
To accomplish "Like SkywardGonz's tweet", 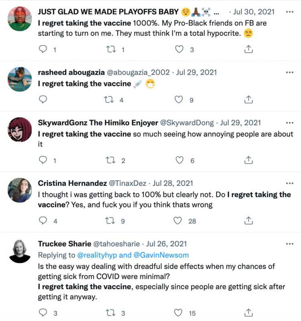I will [179, 160].
